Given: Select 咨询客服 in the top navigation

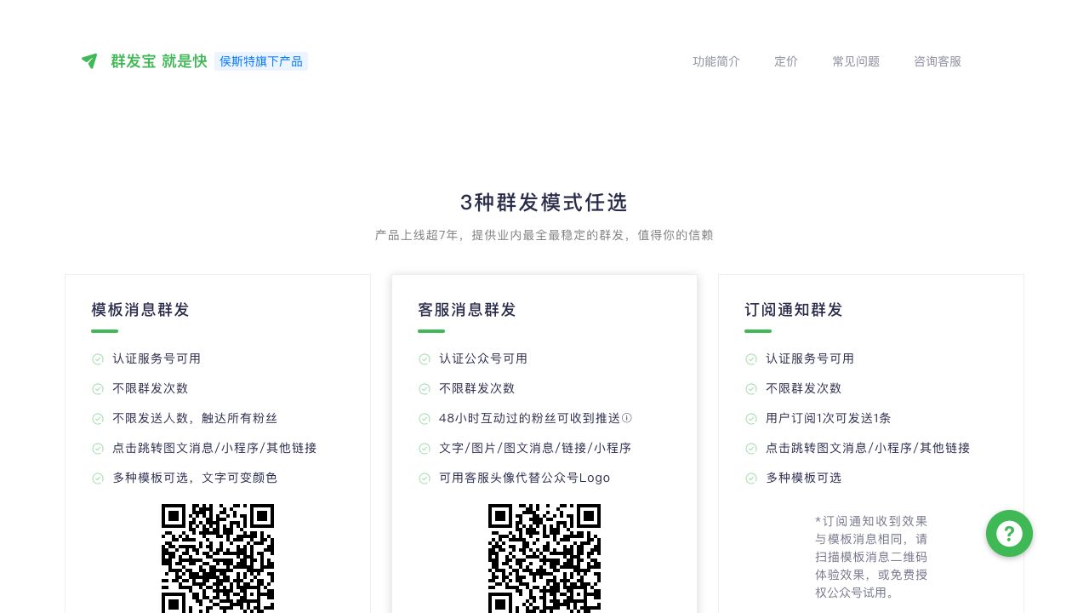Looking at the screenshot, I should pos(937,61).
